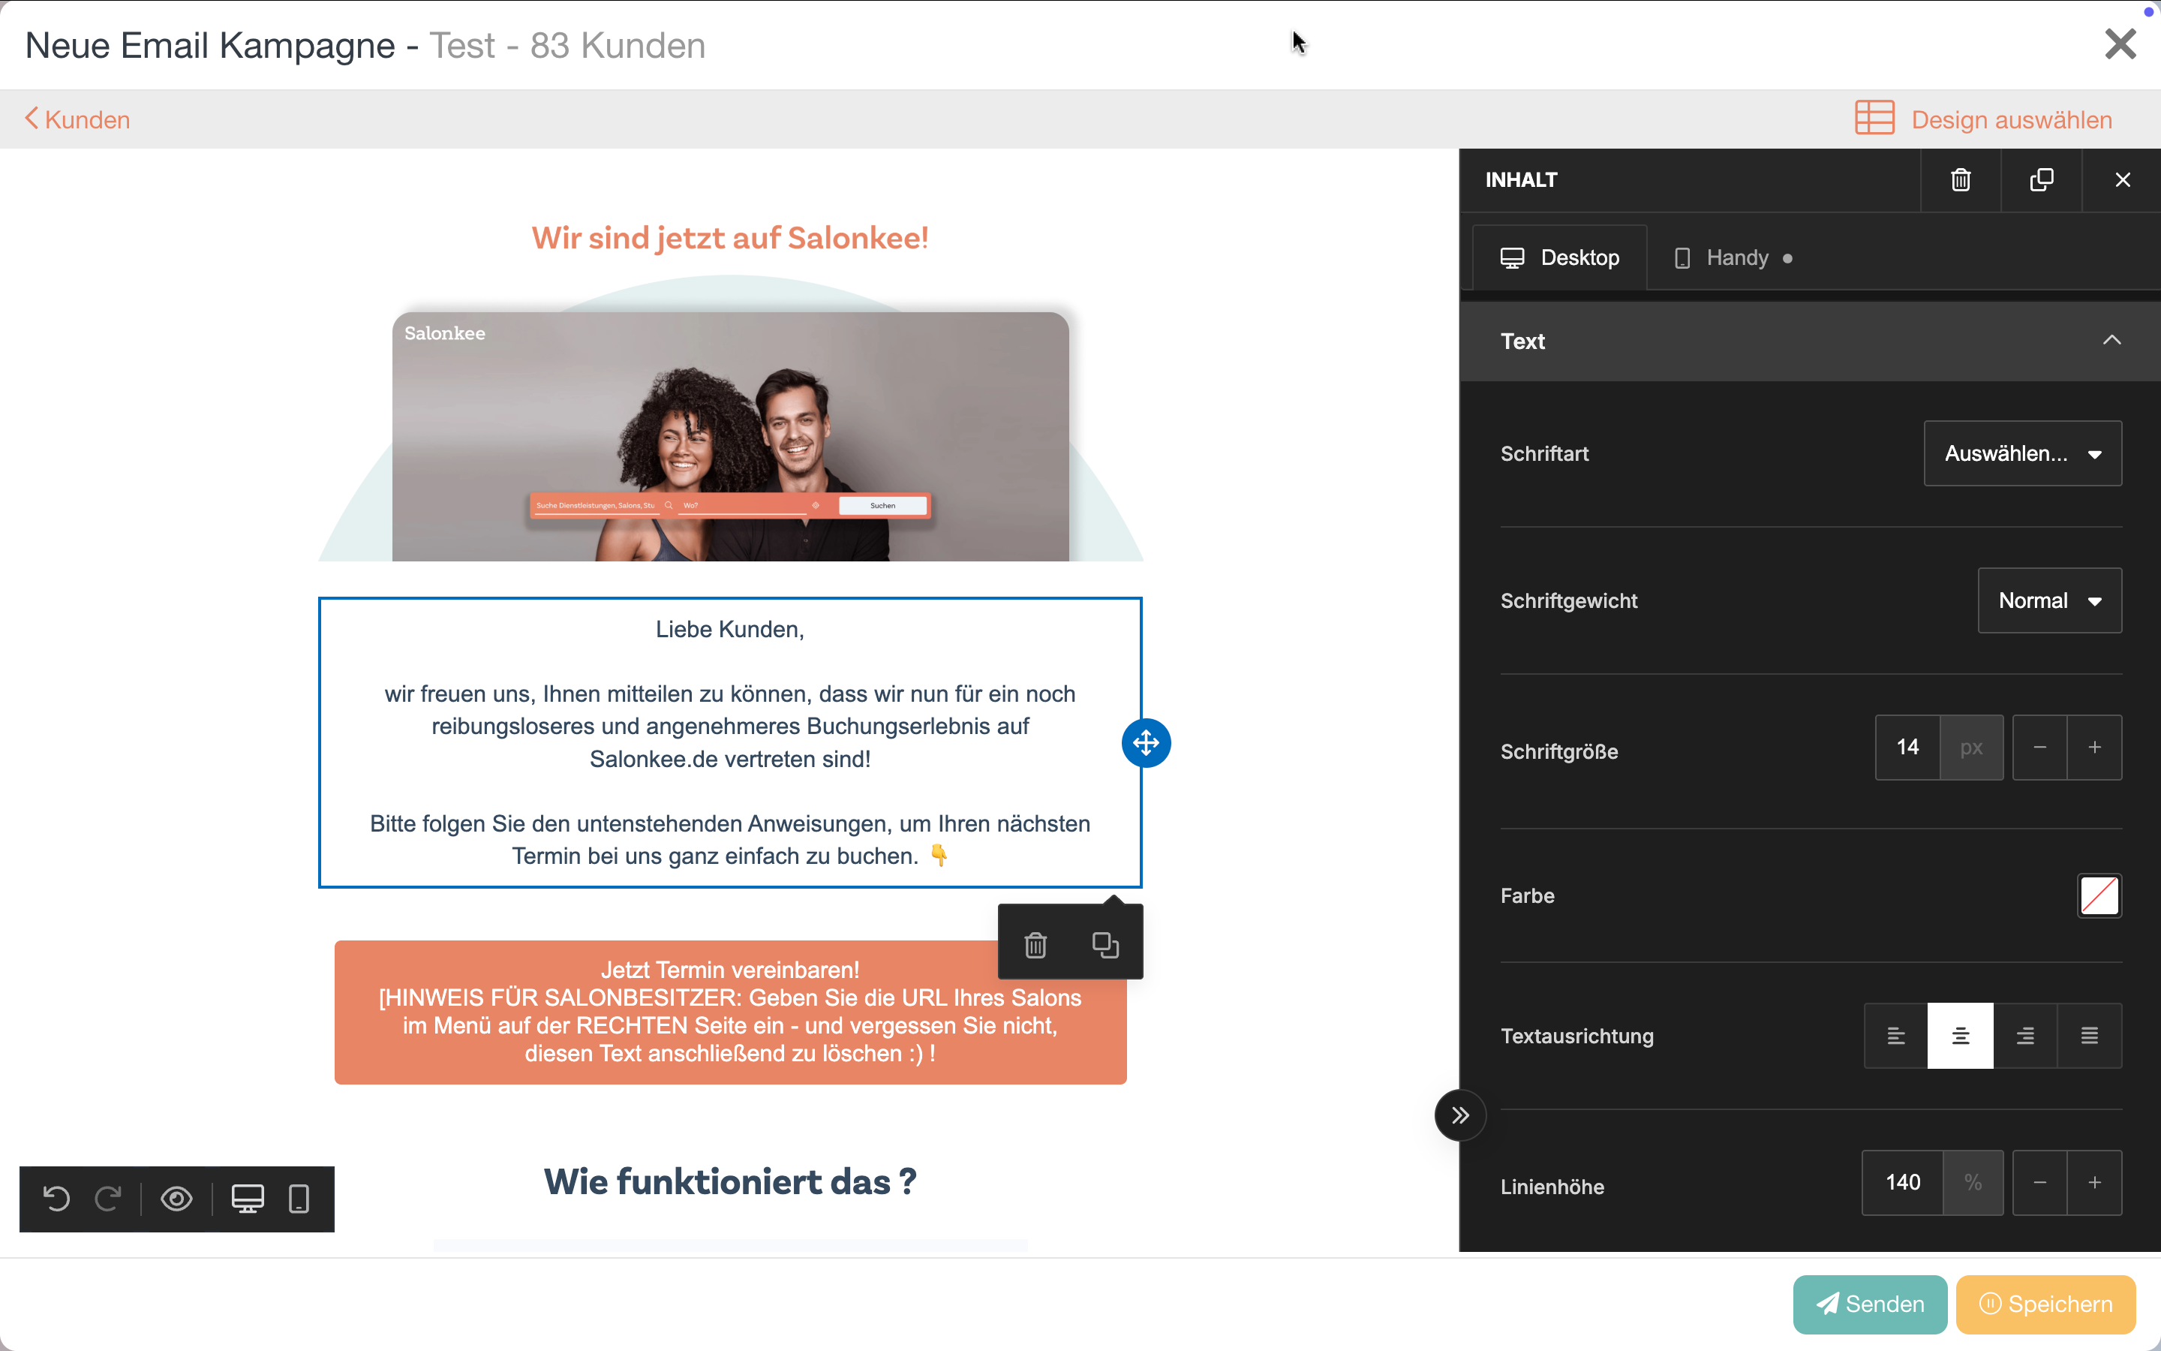
Task: Collapse side panel with double-arrow button
Action: point(1460,1115)
